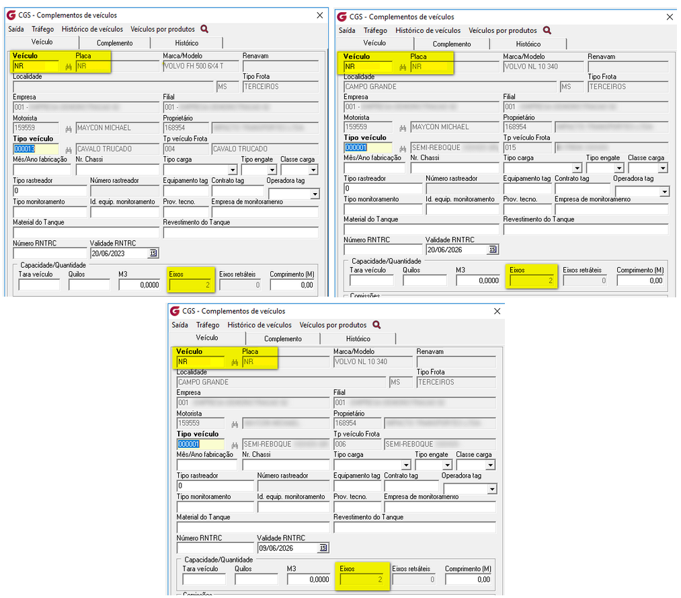681x598 pixels.
Task: Open Tráfego menu in window dated 20/06/2026
Action: pyautogui.click(x=375, y=30)
